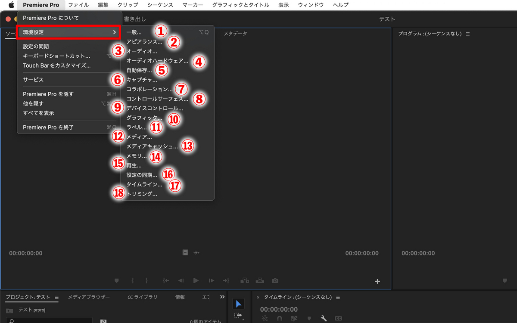
Task: Open the Timeline panel hamburger menu
Action: (x=338, y=297)
